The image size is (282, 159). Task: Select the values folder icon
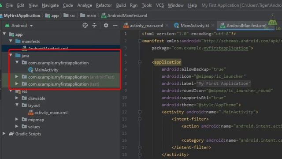pos(24,127)
